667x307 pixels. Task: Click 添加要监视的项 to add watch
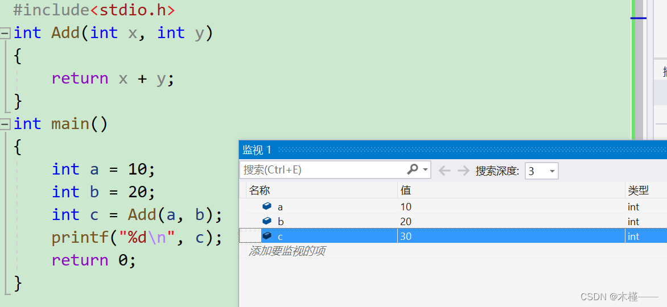coord(287,251)
